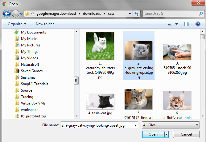
Task: Click file list scroll up arrow
Action: (202, 32)
